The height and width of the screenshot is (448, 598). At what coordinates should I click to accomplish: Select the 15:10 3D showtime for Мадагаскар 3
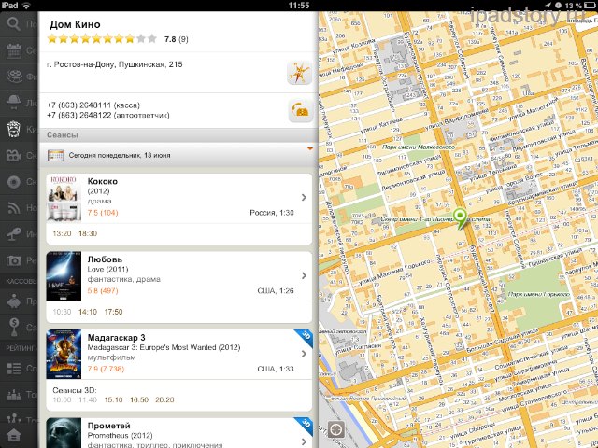point(113,399)
